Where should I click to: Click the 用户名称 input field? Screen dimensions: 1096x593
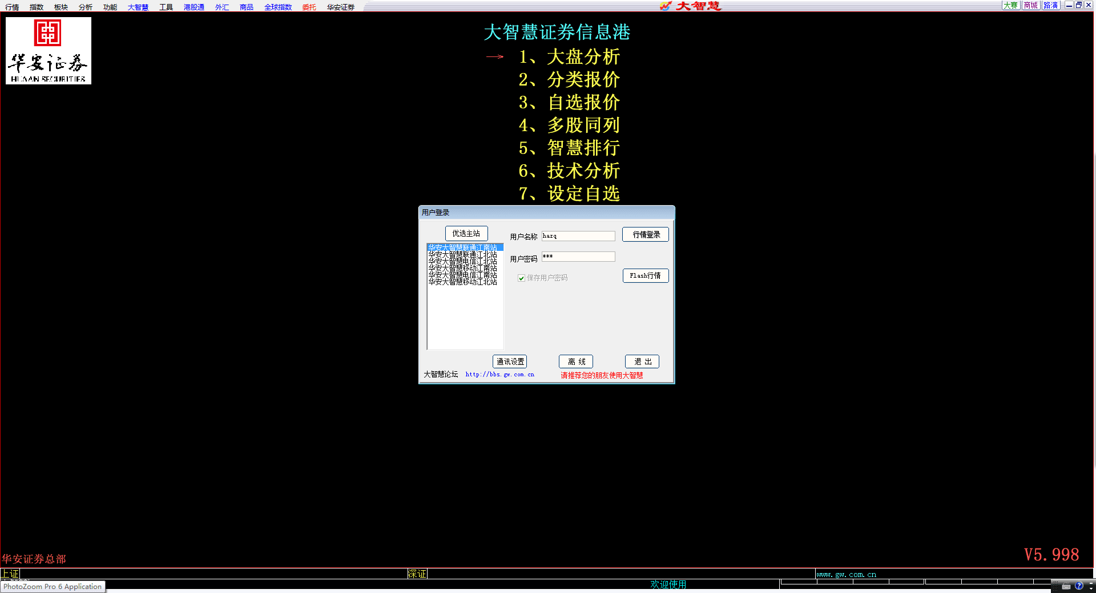click(x=578, y=236)
